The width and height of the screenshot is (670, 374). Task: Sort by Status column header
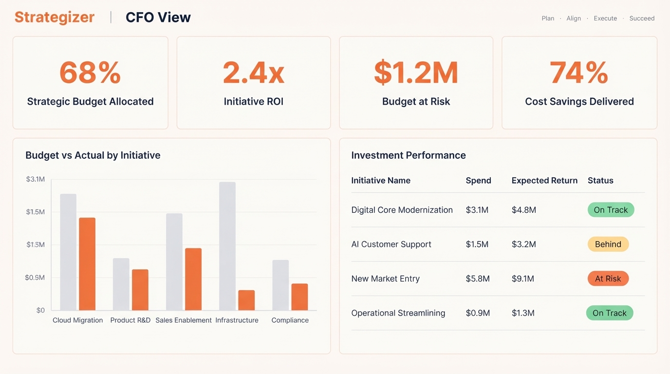click(600, 181)
